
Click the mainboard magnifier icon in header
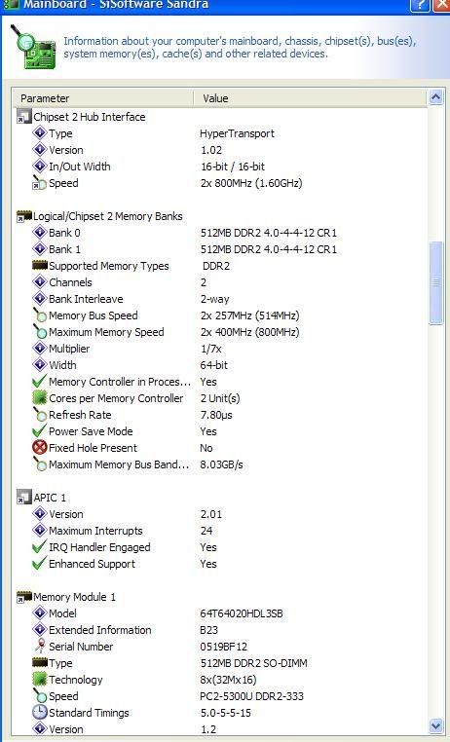coord(33,48)
